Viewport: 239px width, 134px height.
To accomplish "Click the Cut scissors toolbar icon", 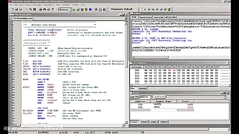I will pyautogui.click(x=27, y=9).
